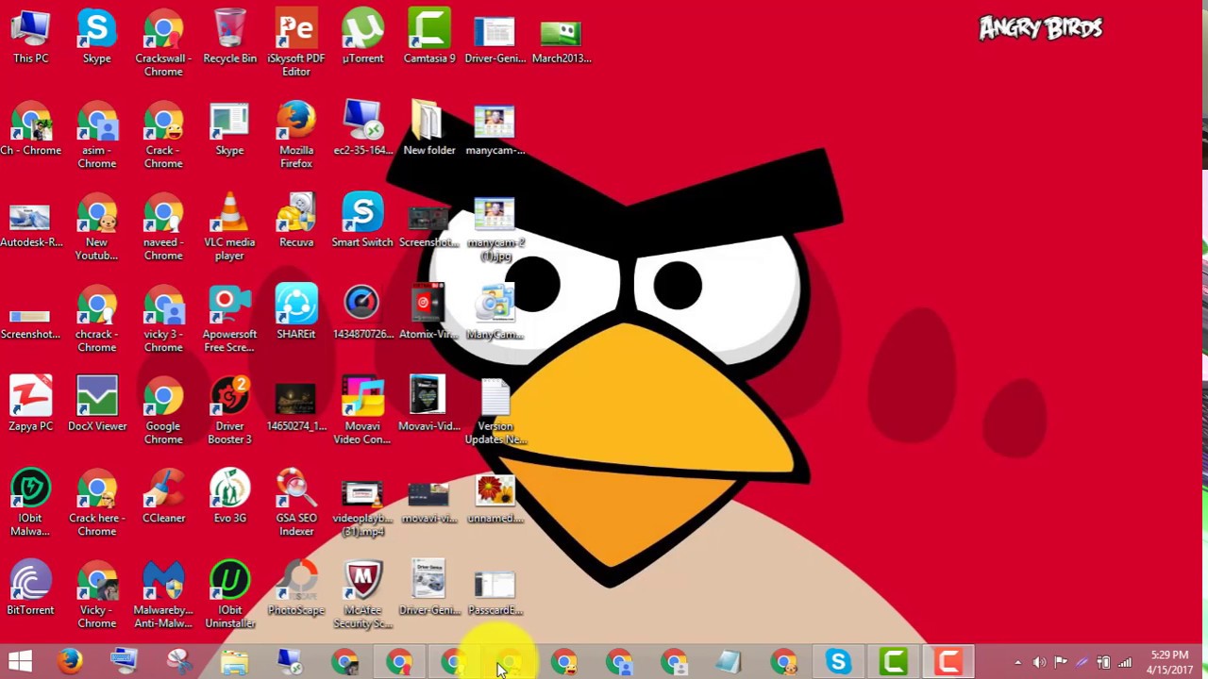
Task: Launch iSkysoft PDF Editor
Action: [x=296, y=42]
